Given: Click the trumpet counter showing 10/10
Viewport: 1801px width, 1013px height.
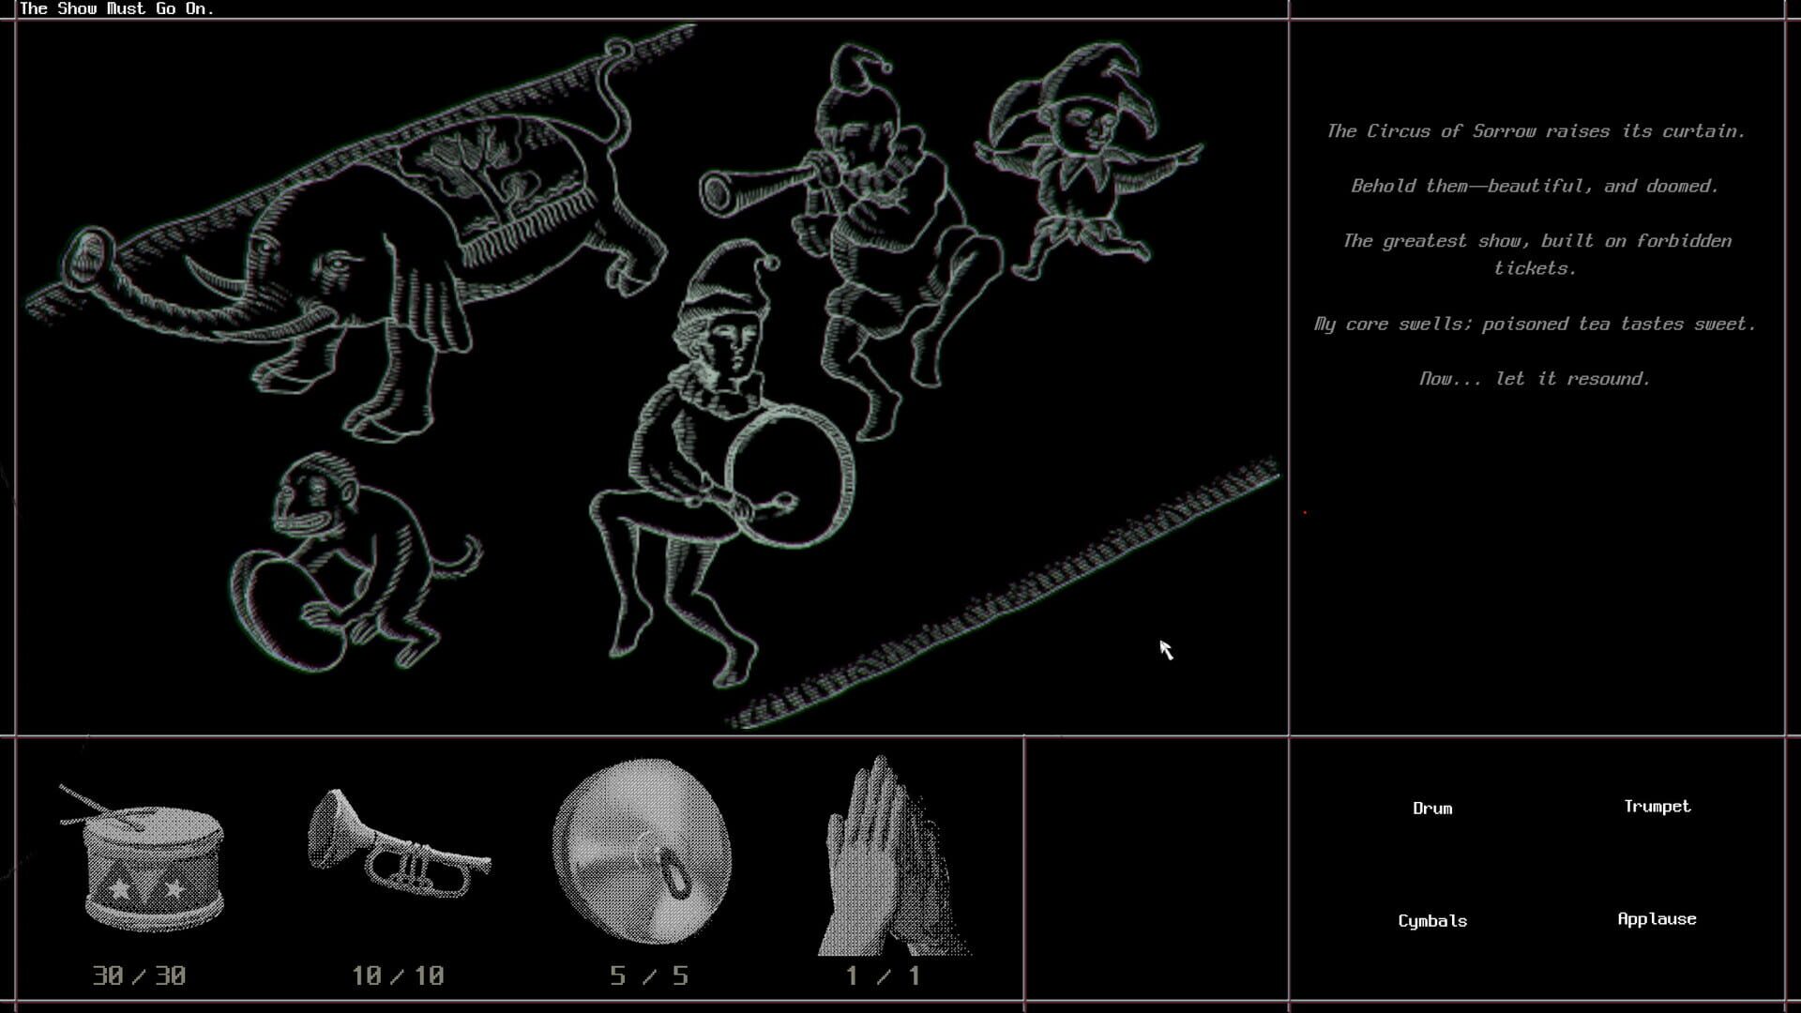Looking at the screenshot, I should point(397,975).
